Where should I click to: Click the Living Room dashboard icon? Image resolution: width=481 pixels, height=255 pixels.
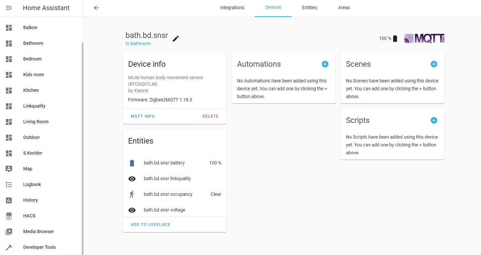[x=9, y=122]
